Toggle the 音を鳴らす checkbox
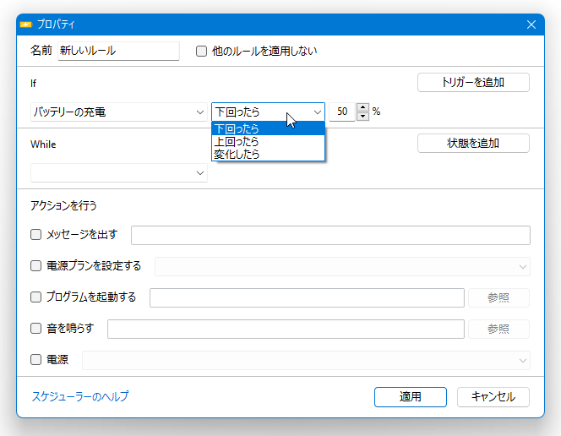This screenshot has width=561, height=436. 35,328
